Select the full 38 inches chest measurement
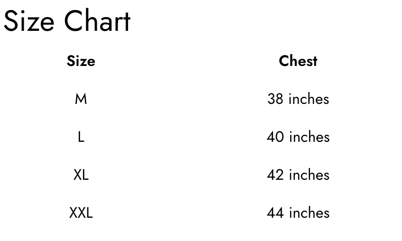Viewport: 402px width, 241px height. 298,99
